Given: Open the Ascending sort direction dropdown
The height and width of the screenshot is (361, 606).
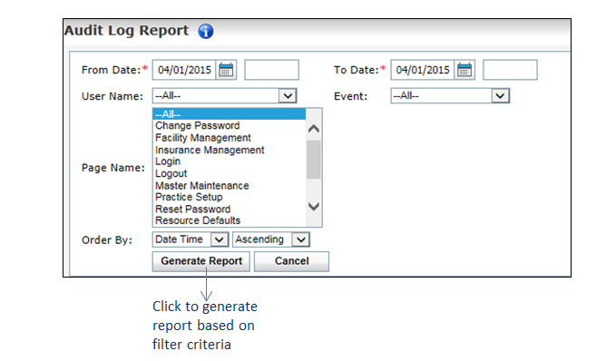Looking at the screenshot, I should tap(300, 240).
